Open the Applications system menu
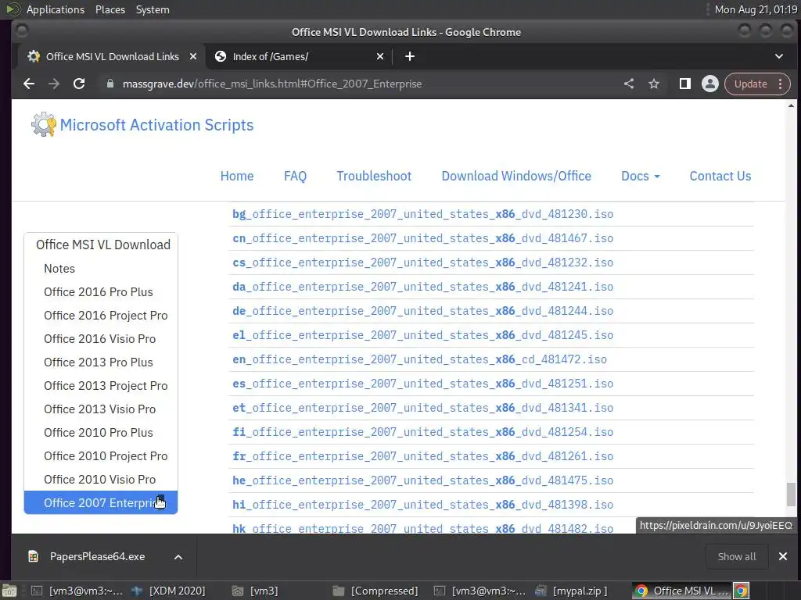The height and width of the screenshot is (600, 801). click(55, 9)
